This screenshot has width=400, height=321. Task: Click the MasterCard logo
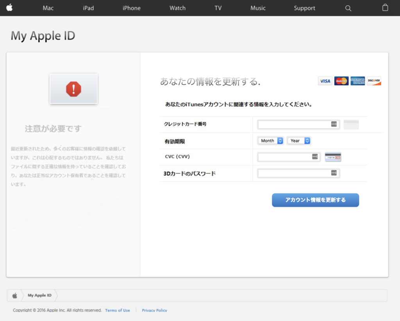pyautogui.click(x=341, y=81)
